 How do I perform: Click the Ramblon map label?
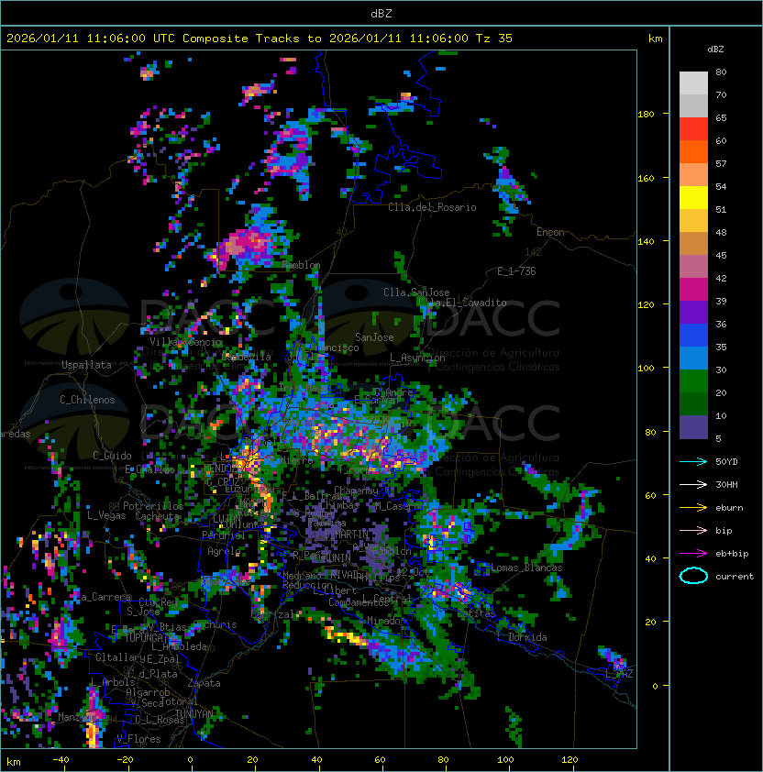coord(301,265)
